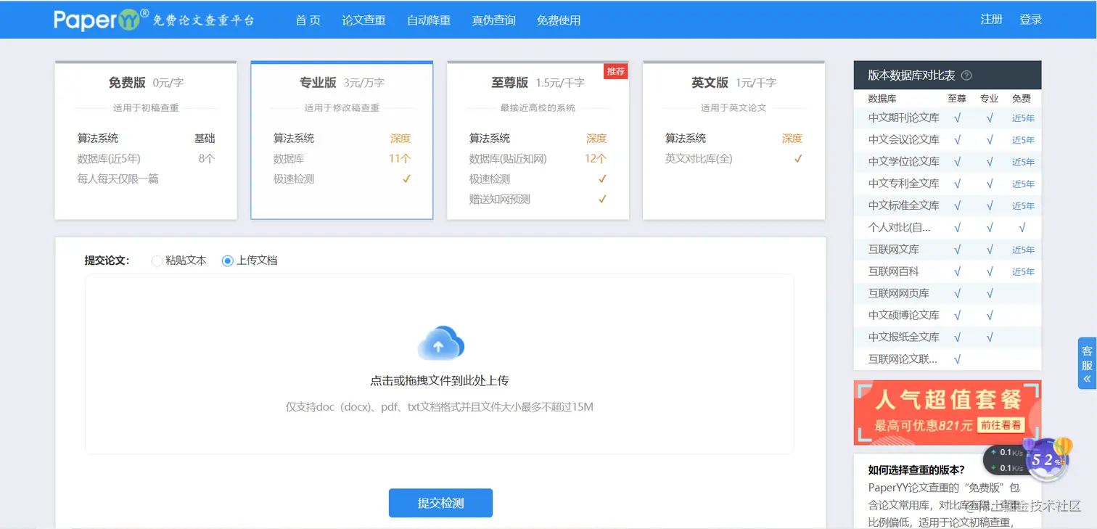Click 英文对比库(全) in 英文版 card
Viewport: 1097px width, 529px height.
click(x=699, y=158)
